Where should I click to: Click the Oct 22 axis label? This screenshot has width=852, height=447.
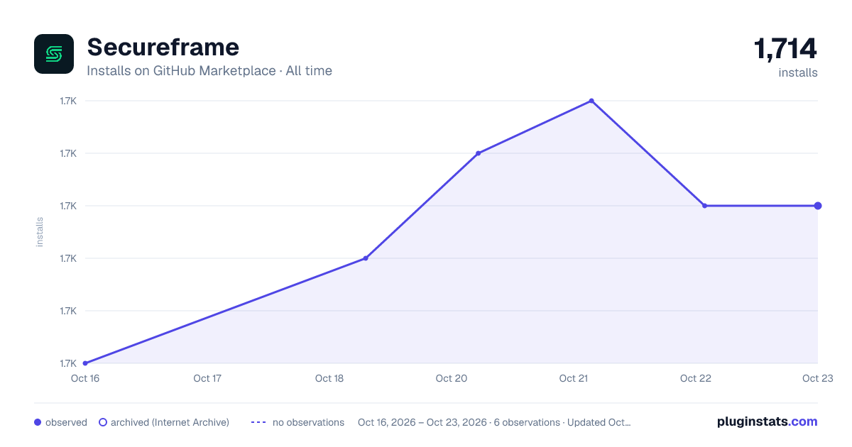696,378
